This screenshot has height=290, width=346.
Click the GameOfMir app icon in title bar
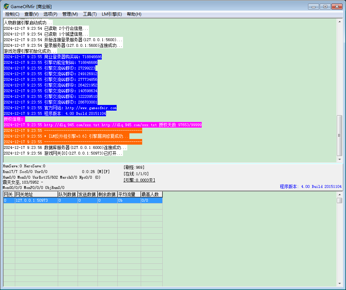point(6,6)
